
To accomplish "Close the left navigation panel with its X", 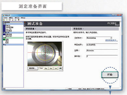I will click(23, 22).
